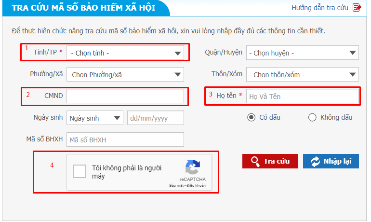Expand the Quận/Huyện district dropdown
371x222 pixels.
click(x=303, y=53)
